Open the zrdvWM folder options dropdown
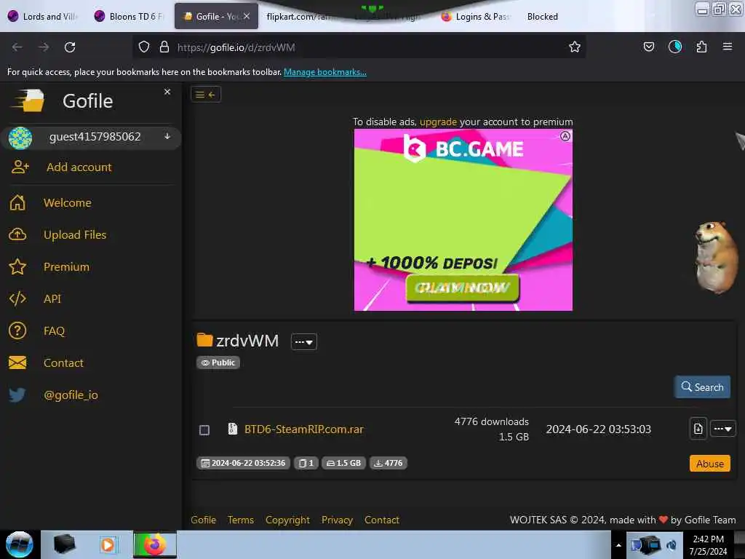This screenshot has height=559, width=745. 303,342
